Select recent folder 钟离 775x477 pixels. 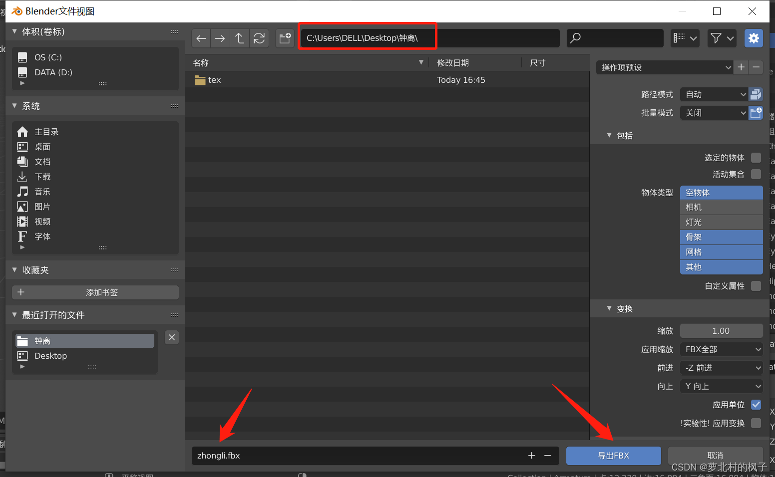click(85, 341)
